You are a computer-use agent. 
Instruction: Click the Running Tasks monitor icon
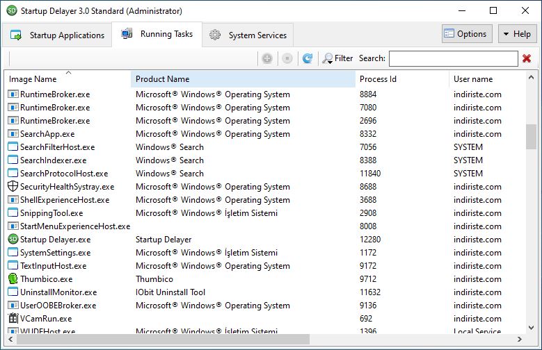tap(127, 33)
